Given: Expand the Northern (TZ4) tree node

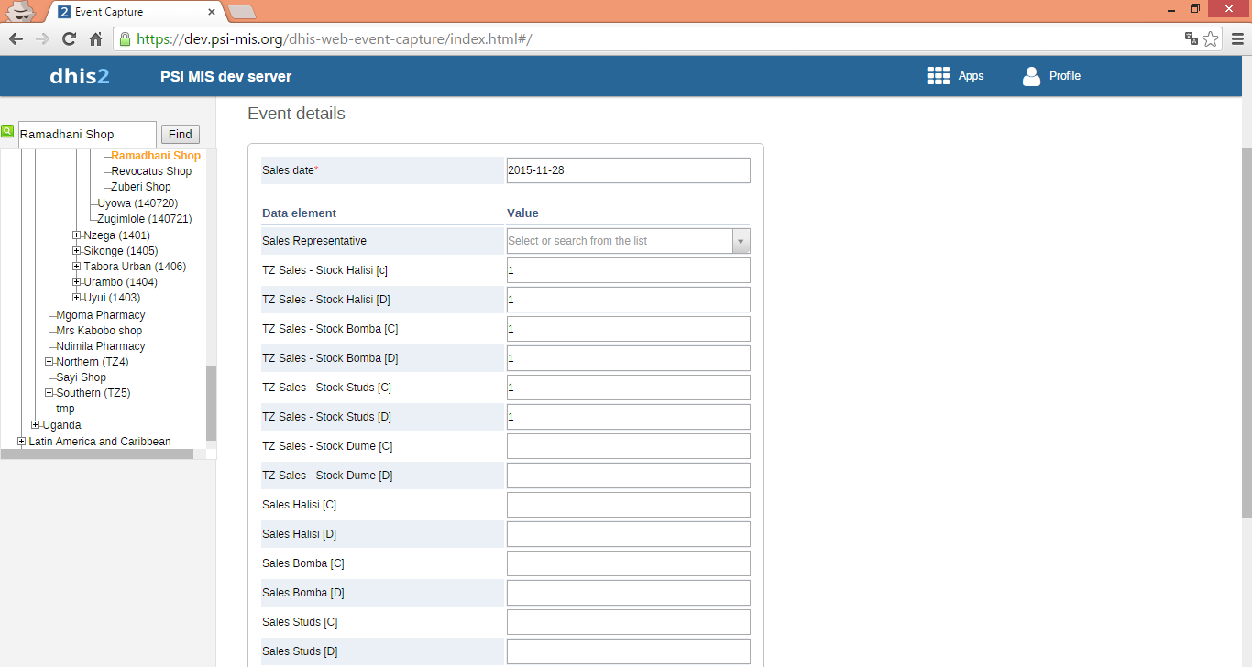Looking at the screenshot, I should click(49, 362).
